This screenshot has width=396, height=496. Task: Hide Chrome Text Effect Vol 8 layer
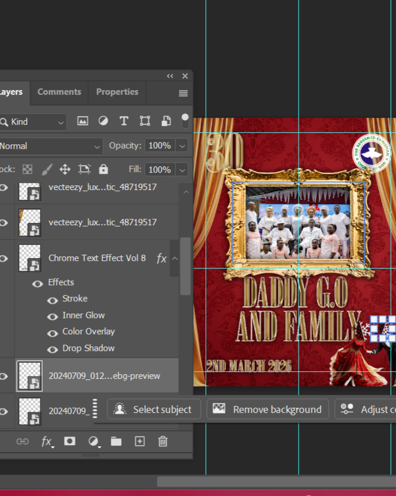pyautogui.click(x=3, y=259)
